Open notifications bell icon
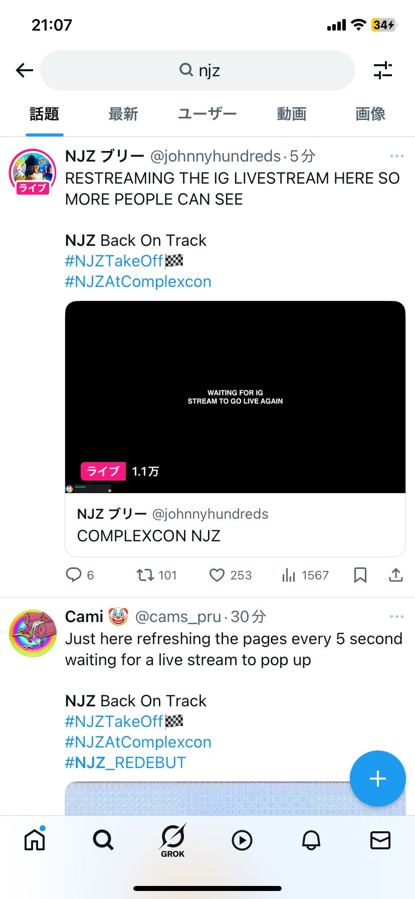 point(311,840)
